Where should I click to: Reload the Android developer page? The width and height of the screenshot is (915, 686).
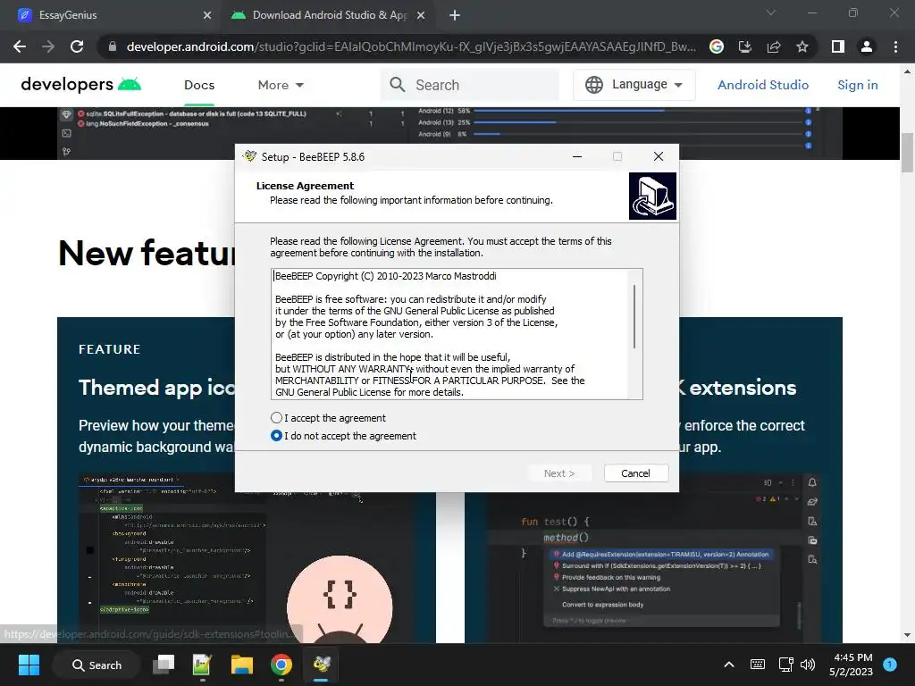77,46
